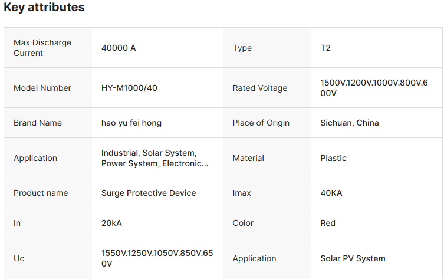This screenshot has width=444, height=279.
Task: Click the Product name label
Action: coord(41,193)
